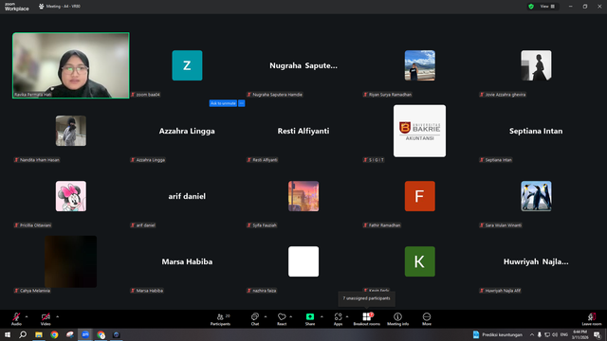The image size is (607, 341).
Task: Select Pricillia Oktaviani's Minnie Mouse avatar
Action: pos(71,196)
